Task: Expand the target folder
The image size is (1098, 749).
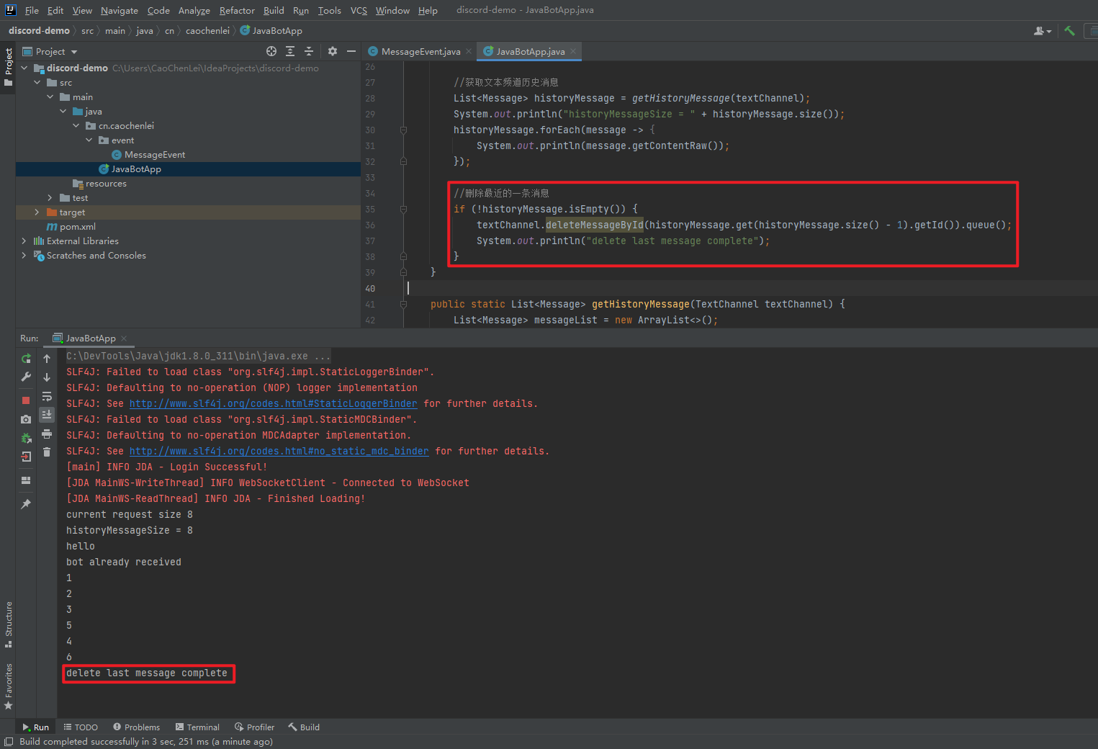Action: pyautogui.click(x=37, y=212)
